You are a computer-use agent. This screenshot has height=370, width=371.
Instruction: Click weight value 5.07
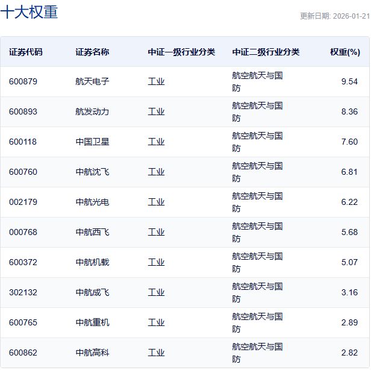(349, 262)
